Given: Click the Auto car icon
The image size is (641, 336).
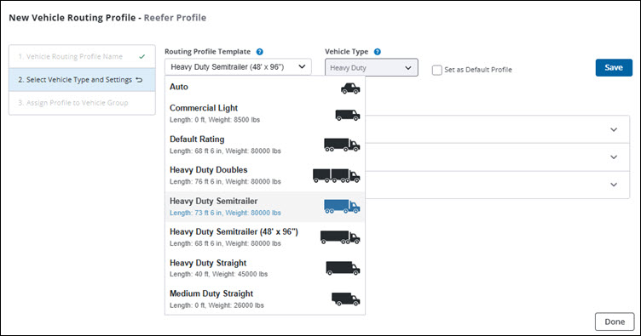Looking at the screenshot, I should tap(350, 88).
